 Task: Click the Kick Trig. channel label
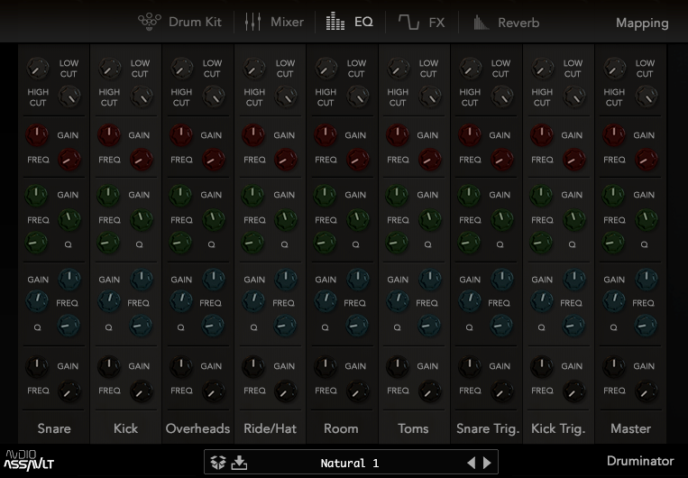click(x=558, y=428)
